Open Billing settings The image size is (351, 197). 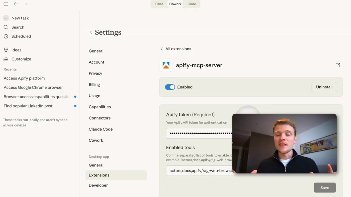94,84
